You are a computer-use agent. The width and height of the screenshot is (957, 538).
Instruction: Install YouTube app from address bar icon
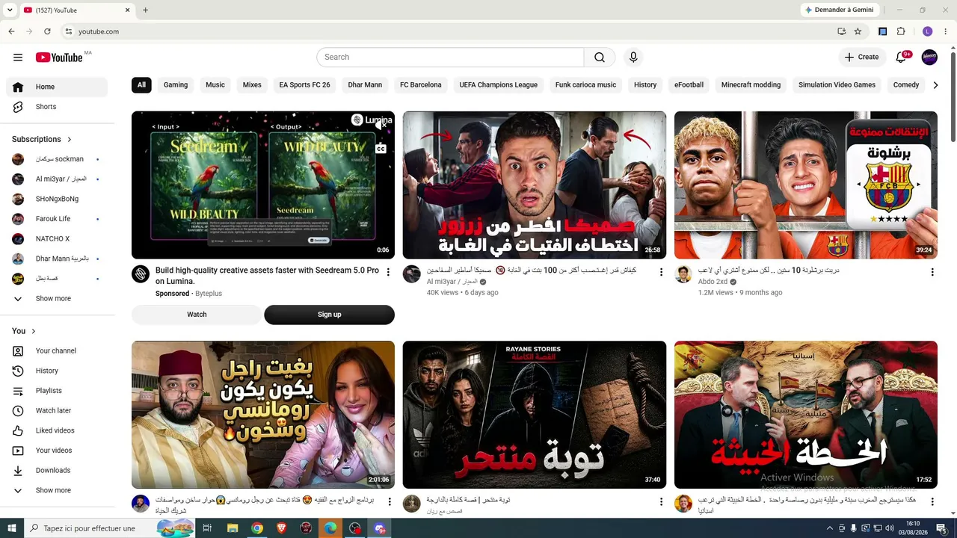[x=841, y=31]
